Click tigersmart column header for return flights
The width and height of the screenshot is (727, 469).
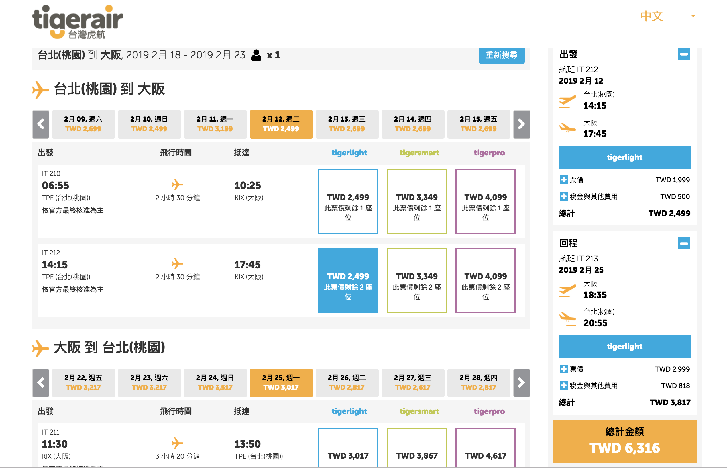tap(419, 411)
